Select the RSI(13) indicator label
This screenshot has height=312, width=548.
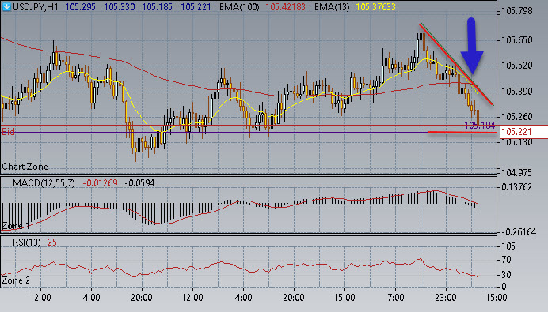27,242
